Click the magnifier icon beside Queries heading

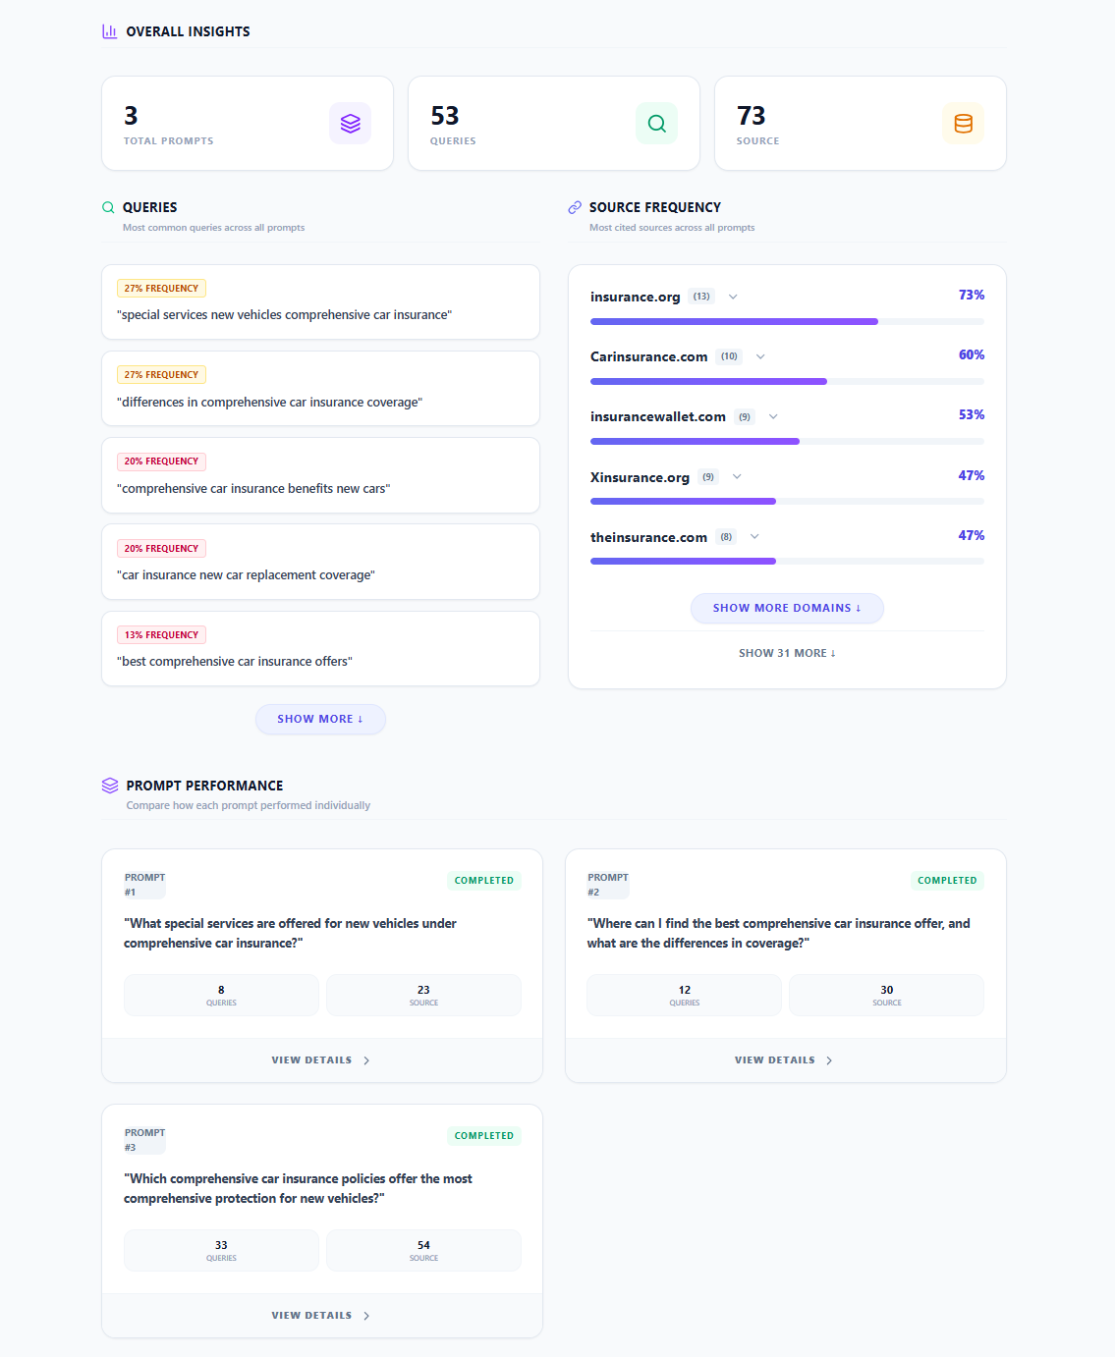(x=108, y=207)
